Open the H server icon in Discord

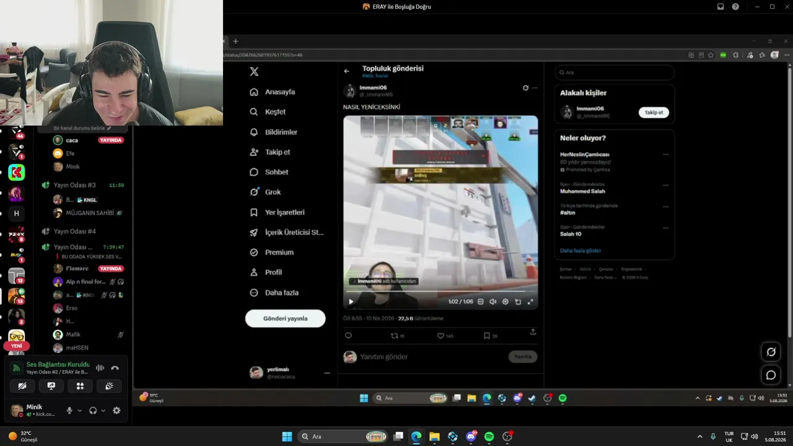[x=17, y=214]
